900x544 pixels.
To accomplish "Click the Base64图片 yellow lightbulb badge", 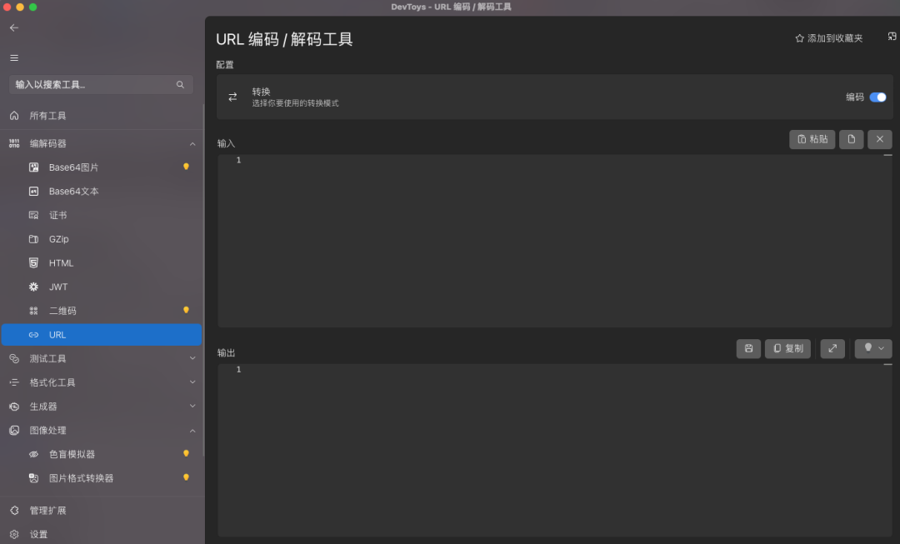I will click(x=186, y=167).
